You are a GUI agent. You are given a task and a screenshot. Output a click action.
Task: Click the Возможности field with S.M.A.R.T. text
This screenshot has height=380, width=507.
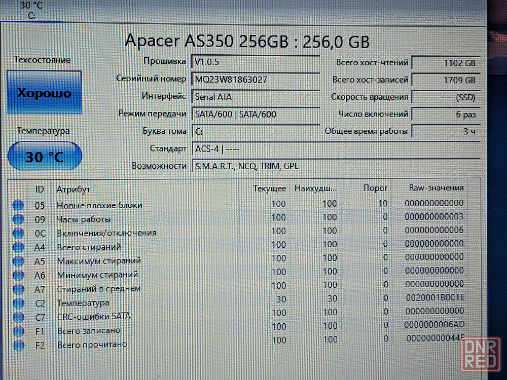pos(335,166)
